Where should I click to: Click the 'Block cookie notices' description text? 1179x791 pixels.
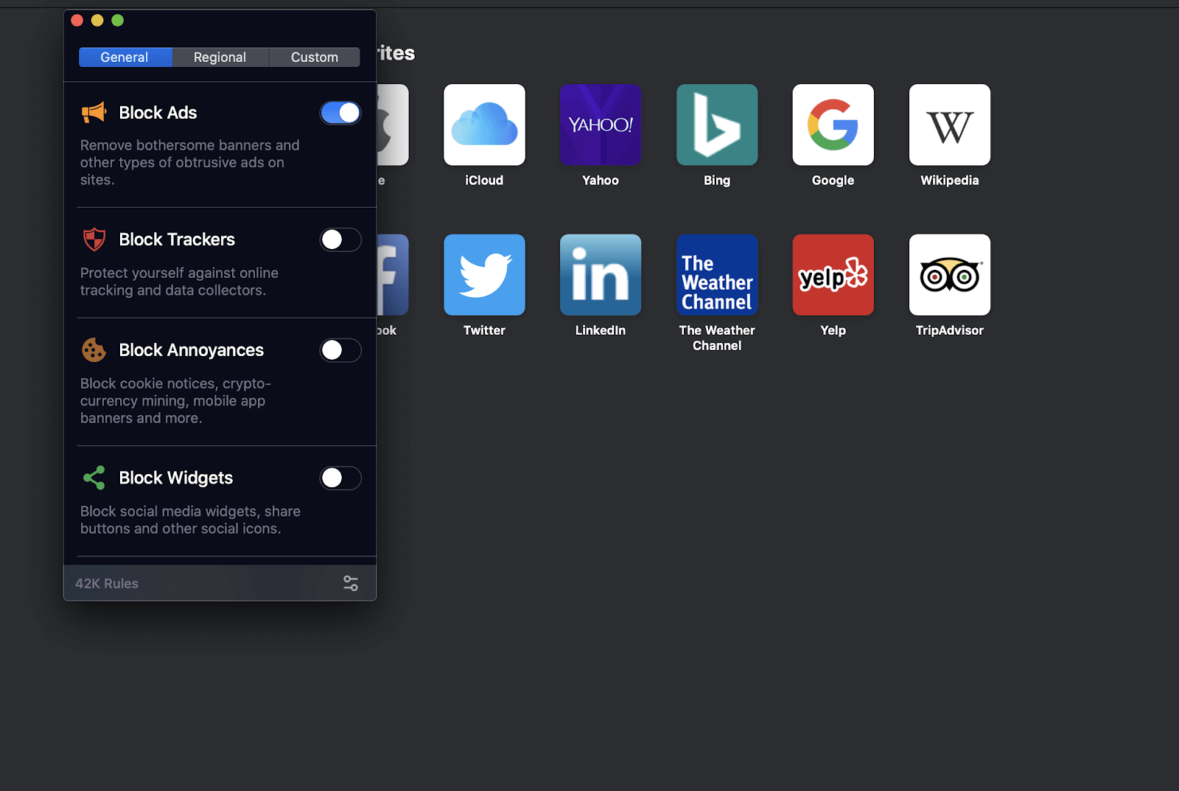[x=175, y=400]
